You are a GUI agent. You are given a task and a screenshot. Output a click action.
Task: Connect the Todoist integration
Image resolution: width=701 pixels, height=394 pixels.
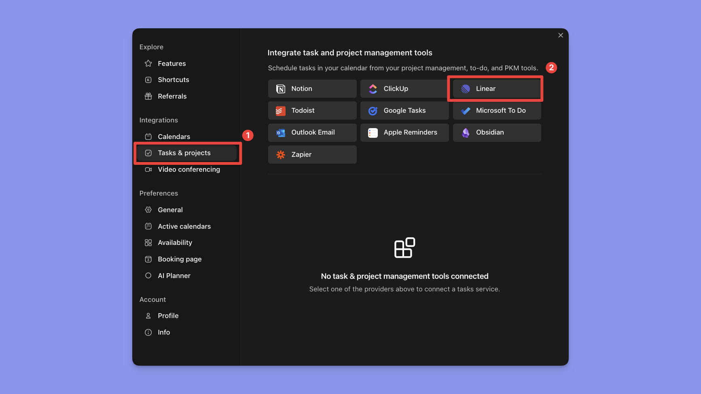click(x=312, y=111)
